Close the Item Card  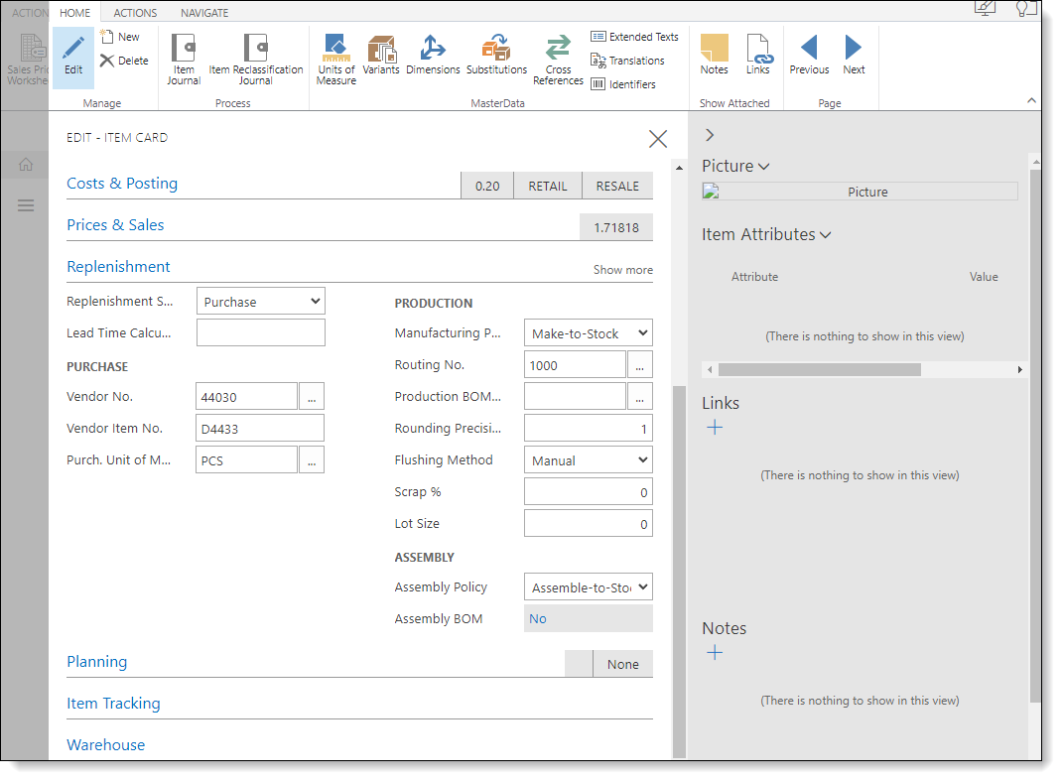click(x=658, y=139)
